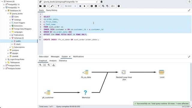Click the second zoom magnifier icon in explain

49,65
